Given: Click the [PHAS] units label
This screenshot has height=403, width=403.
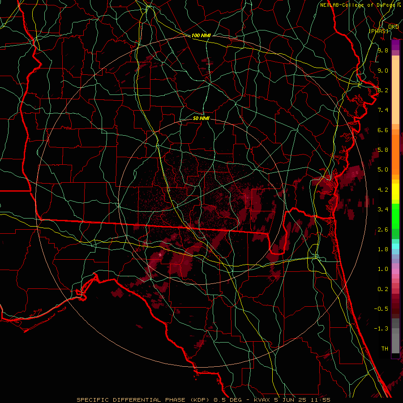Looking at the screenshot, I should tap(378, 31).
